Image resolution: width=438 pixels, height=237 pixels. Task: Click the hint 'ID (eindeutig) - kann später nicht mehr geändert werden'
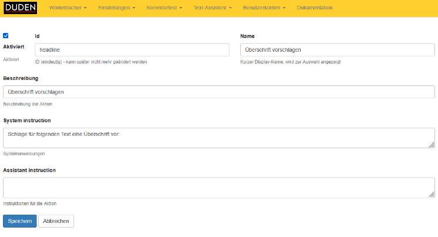point(91,62)
